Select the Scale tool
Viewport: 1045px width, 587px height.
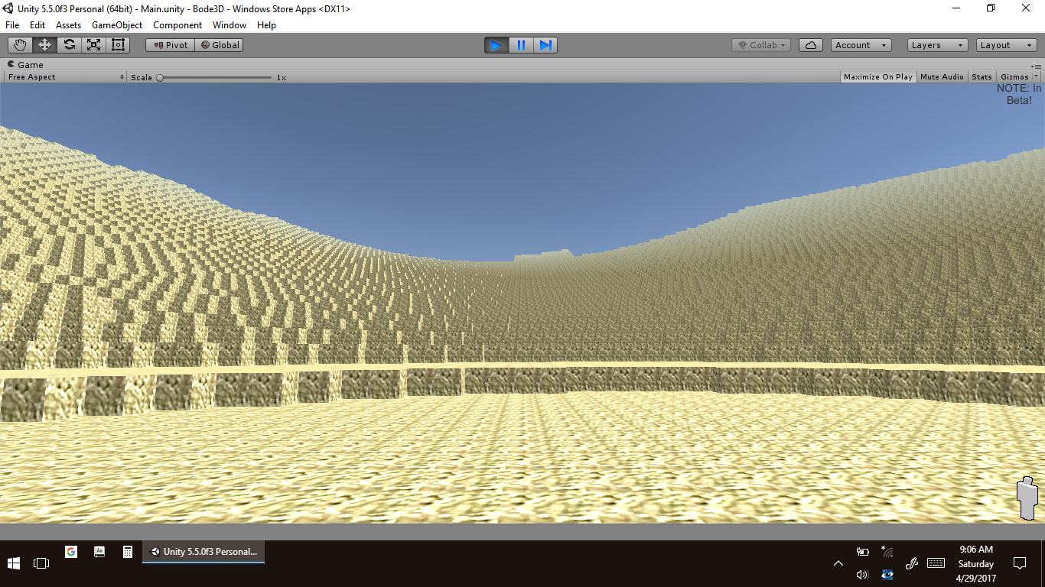pos(93,45)
